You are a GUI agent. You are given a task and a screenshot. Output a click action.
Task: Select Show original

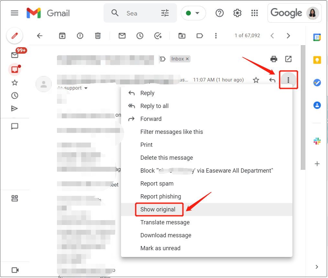(206, 209)
